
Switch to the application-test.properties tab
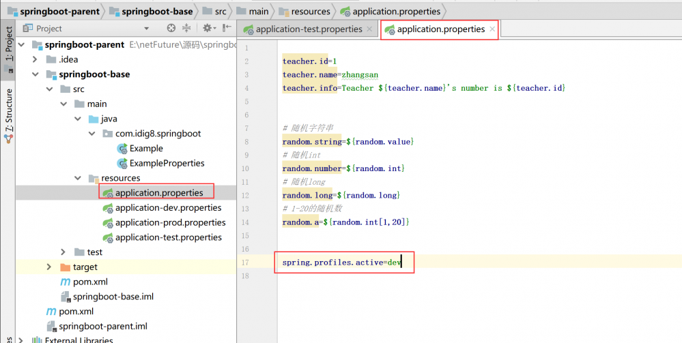pyautogui.click(x=309, y=29)
